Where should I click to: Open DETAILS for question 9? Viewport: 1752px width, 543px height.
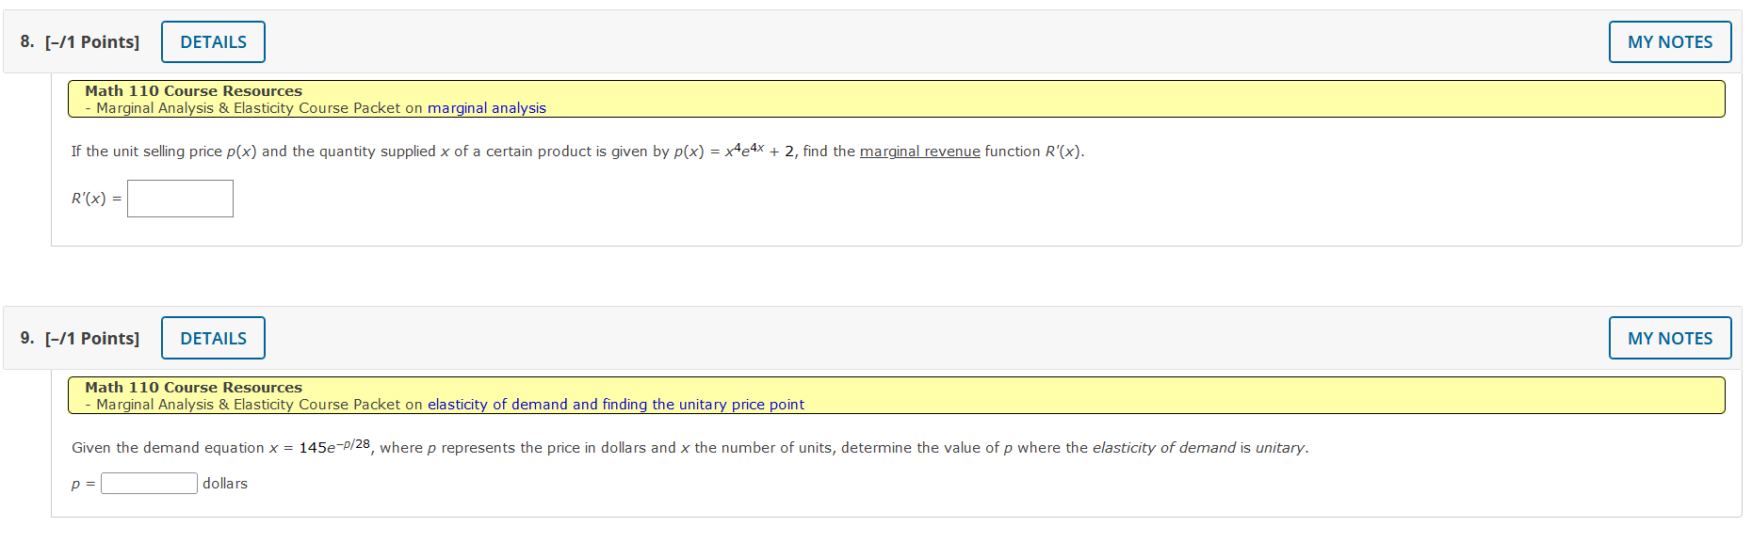212,338
